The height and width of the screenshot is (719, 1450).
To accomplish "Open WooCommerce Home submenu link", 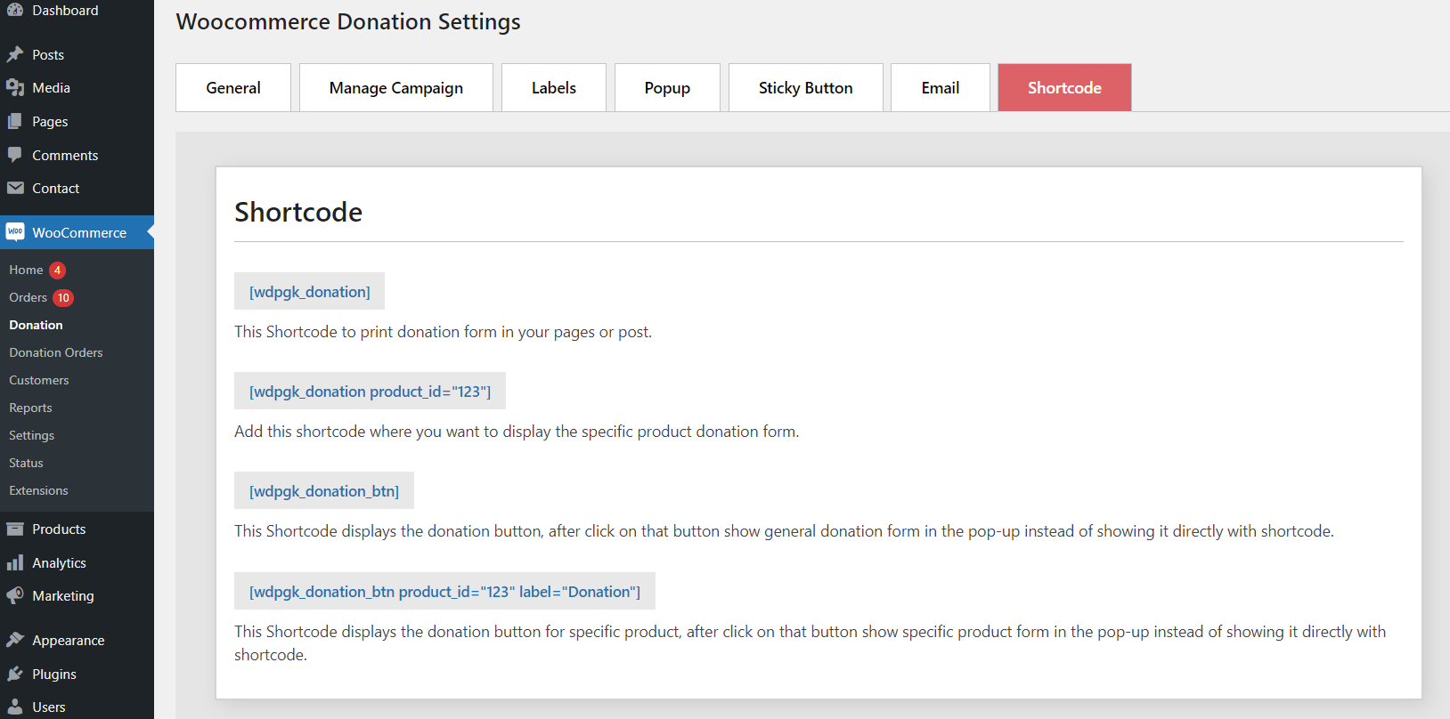I will click(26, 270).
